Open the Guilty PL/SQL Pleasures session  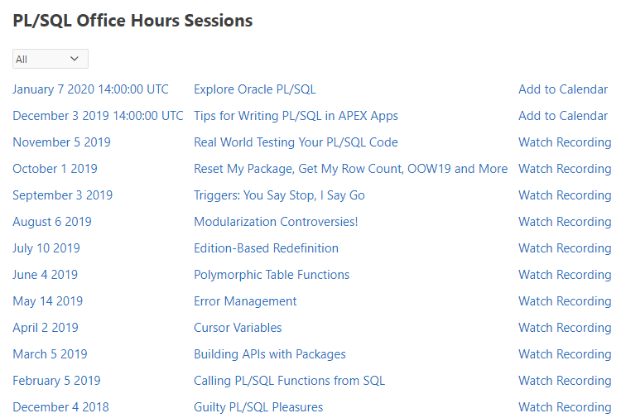point(258,407)
